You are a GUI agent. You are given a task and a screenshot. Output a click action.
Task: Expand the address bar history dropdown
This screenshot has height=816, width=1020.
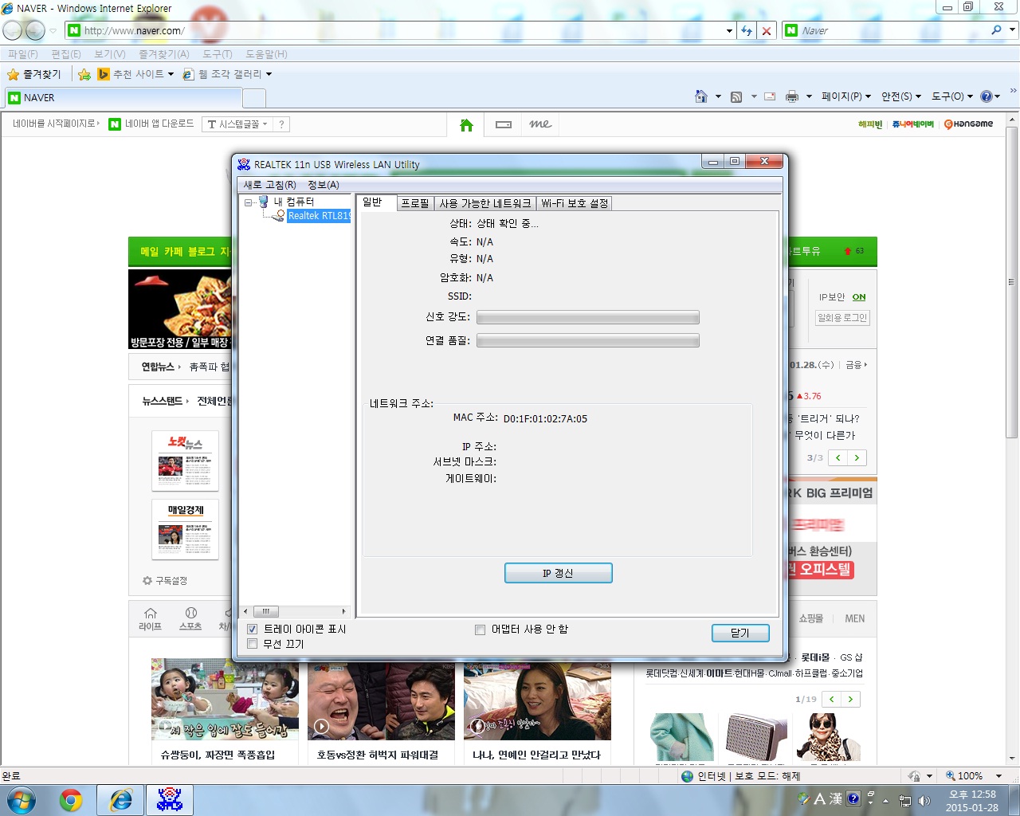tap(729, 30)
